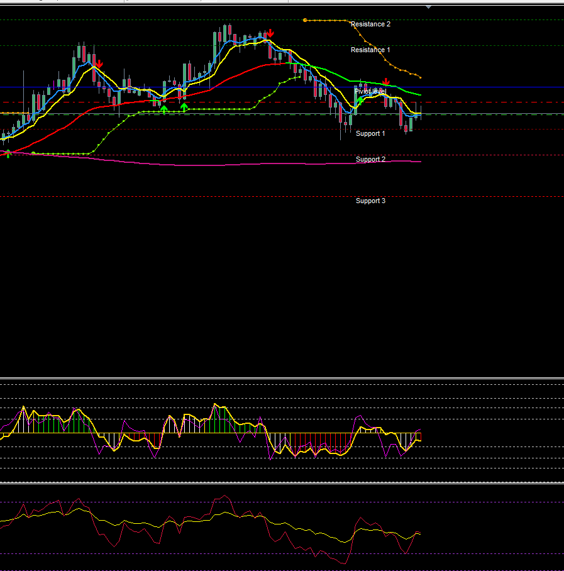Select green up arrow beside Pivot level label
This screenshot has height=571, width=564.
pyautogui.click(x=360, y=99)
